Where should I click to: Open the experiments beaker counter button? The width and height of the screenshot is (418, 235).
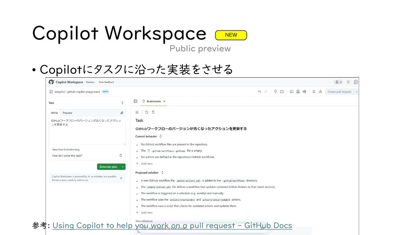(338, 82)
